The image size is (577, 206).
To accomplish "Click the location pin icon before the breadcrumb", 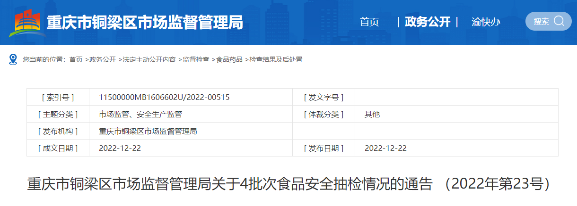I will pyautogui.click(x=13, y=59).
